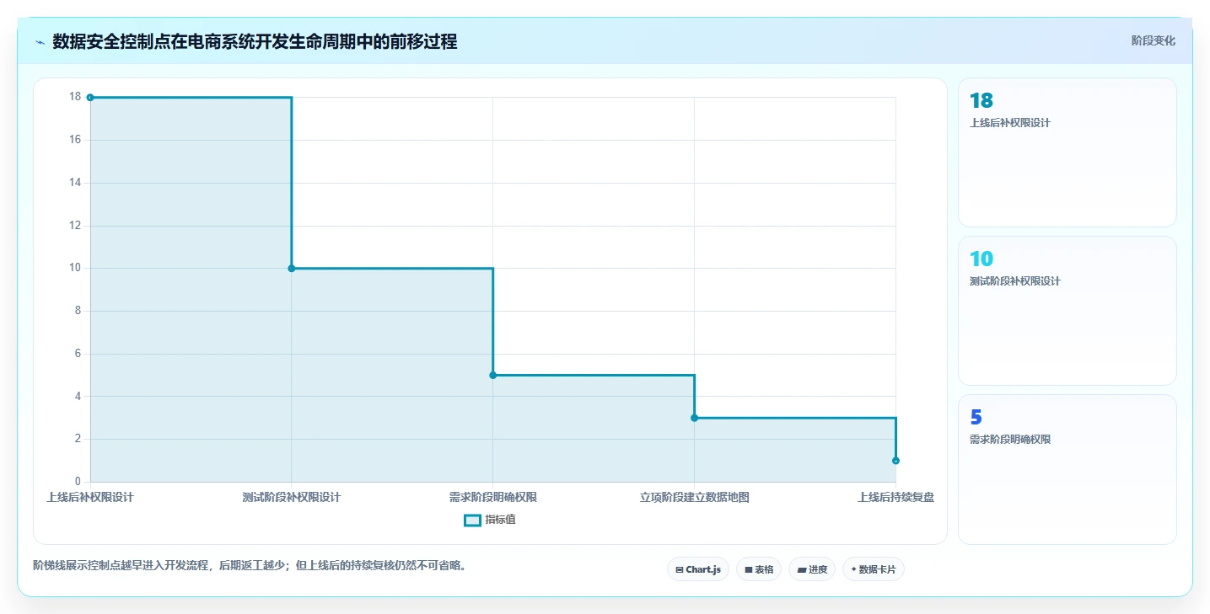The width and height of the screenshot is (1210, 614).
Task: Click the 数据卡片 tag pill
Action: [874, 569]
